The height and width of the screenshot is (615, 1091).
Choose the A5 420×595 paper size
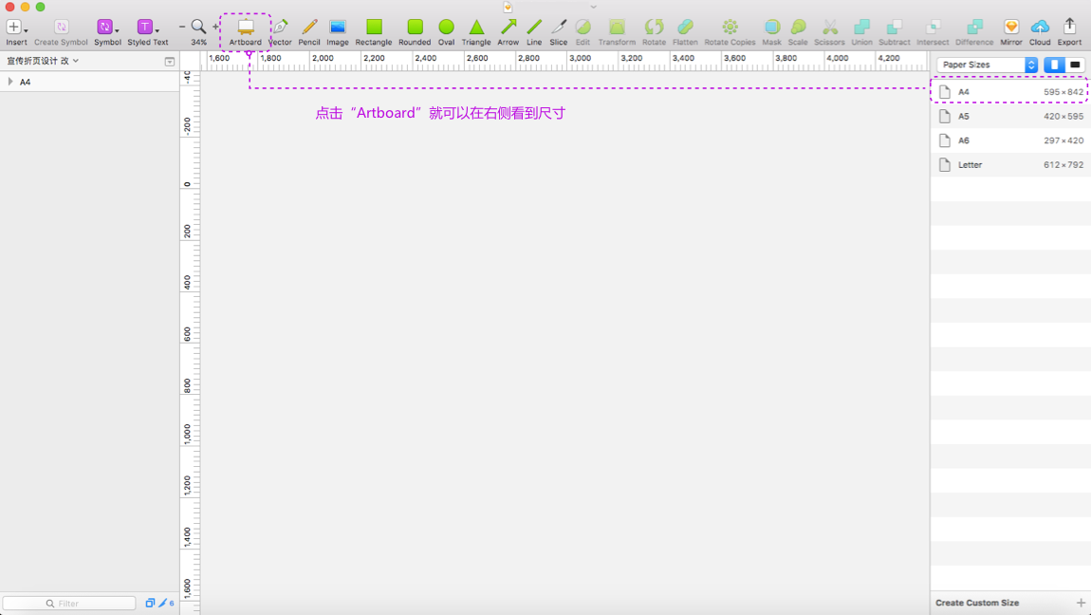1010,116
